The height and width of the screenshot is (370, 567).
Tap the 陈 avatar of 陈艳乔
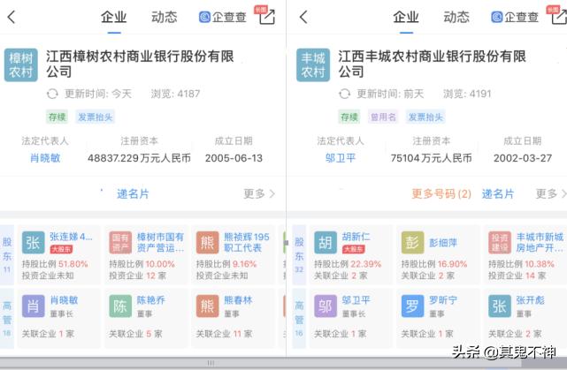[120, 306]
